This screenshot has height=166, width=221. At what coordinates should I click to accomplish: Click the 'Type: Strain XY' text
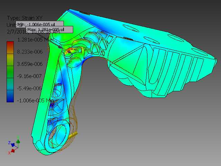[x=25, y=18]
